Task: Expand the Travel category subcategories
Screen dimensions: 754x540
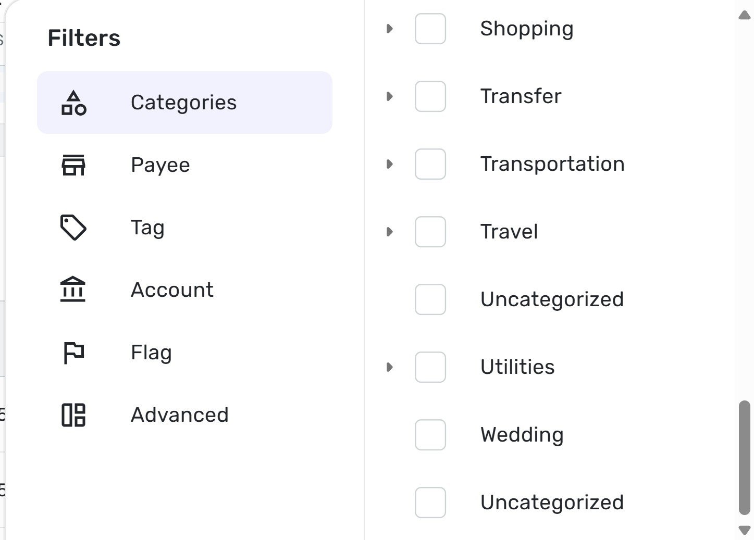Action: (389, 232)
